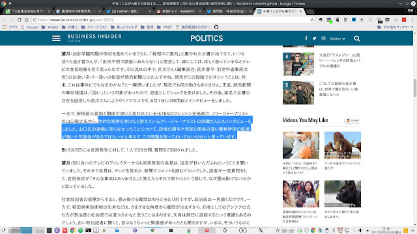
Task: Click the quote-selection bookmarklet
Action: [193, 27]
